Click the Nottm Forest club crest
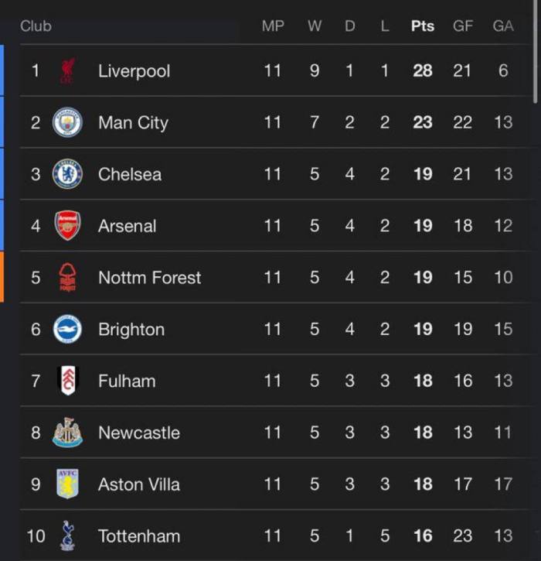This screenshot has height=561, width=541. (67, 277)
